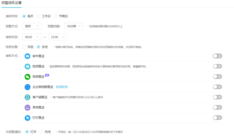The height and width of the screenshot is (136, 234).
Task: Click the client push phone icon
Action: (x=27, y=97)
